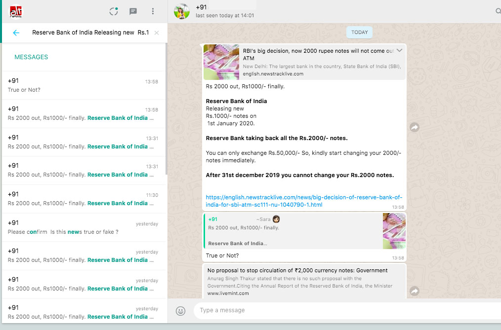Click the results list scrollbar
Image resolution: width=501 pixels, height=330 pixels.
pos(166,109)
